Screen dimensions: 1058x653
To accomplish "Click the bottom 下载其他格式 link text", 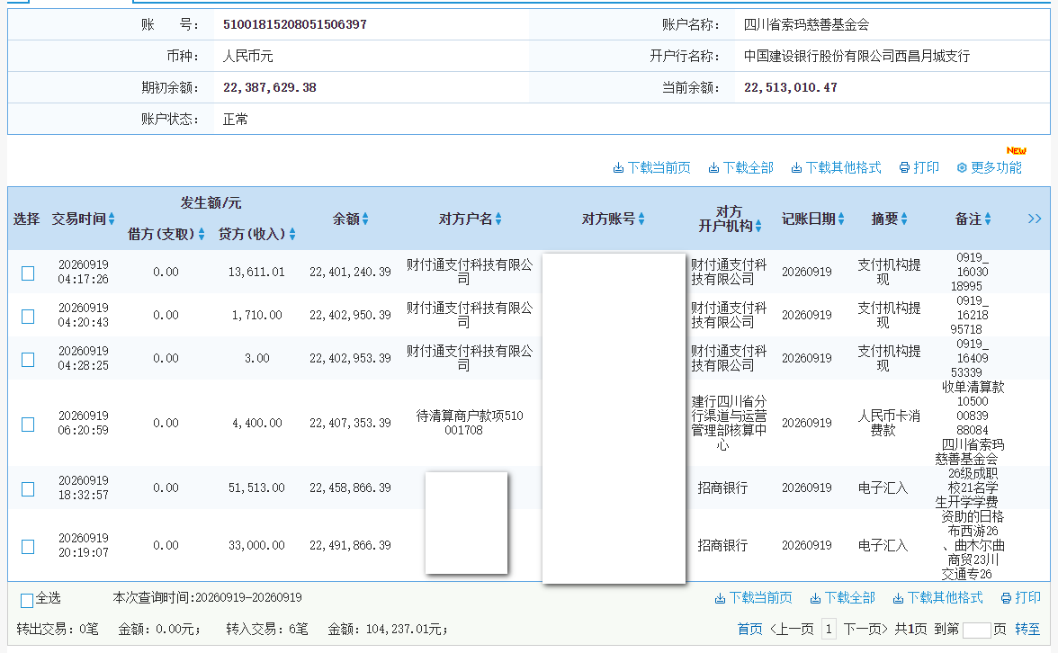I will (946, 597).
